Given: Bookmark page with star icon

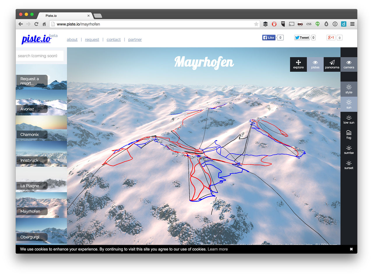Looking at the screenshot, I should pos(256,24).
